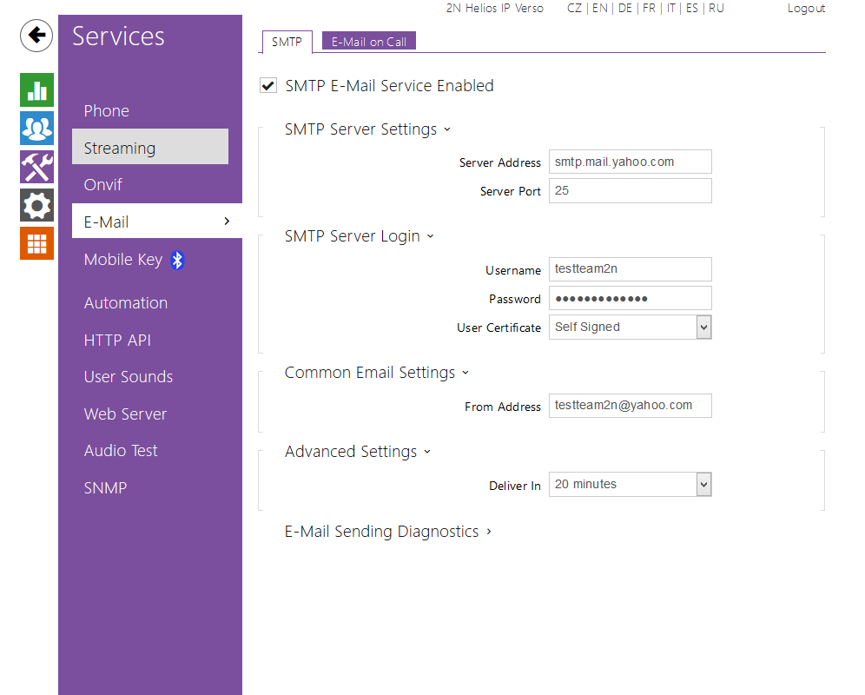
Task: Uncheck SMTP E-Mail Service Enabled checkbox
Action: tap(268, 85)
